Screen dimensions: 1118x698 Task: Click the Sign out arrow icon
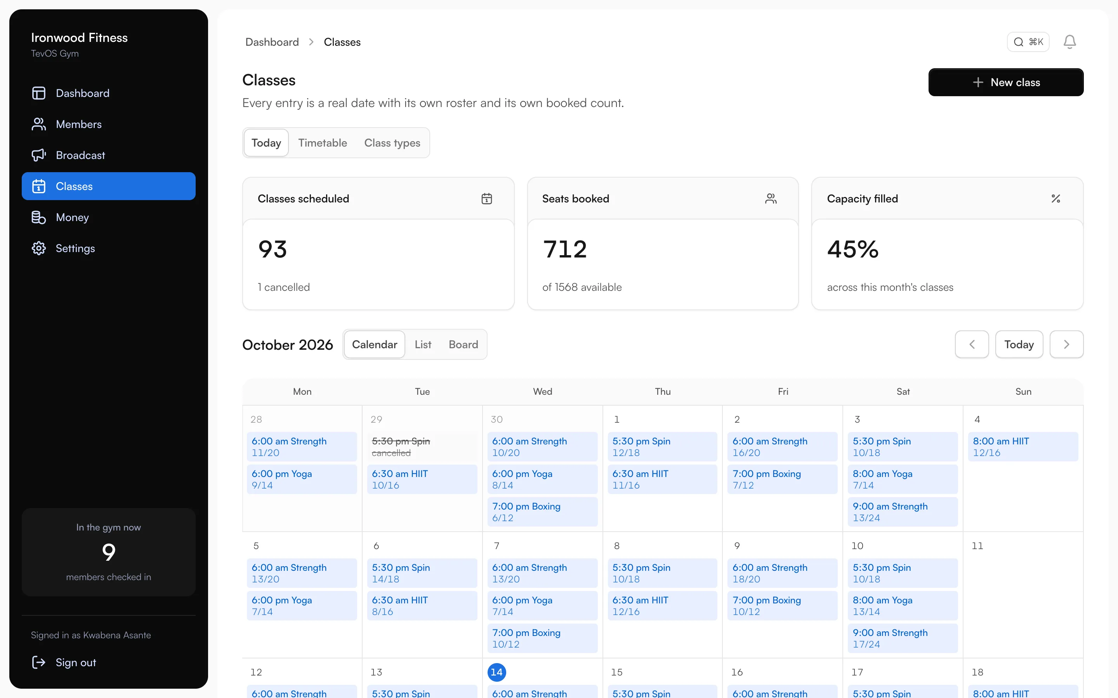tap(39, 662)
